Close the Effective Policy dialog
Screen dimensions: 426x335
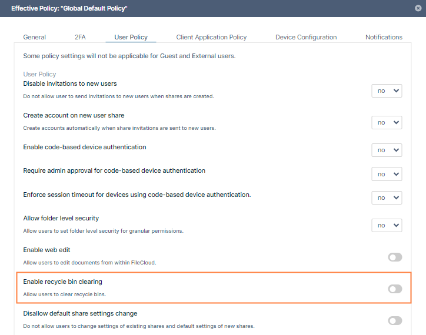pos(417,8)
